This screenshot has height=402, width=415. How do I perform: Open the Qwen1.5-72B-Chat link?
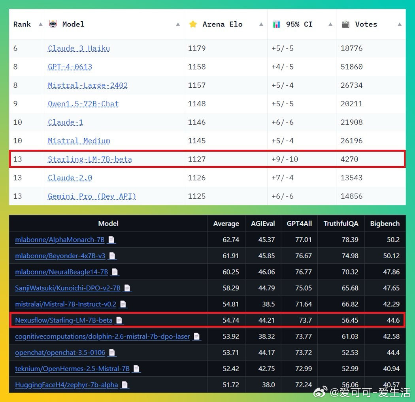click(x=83, y=104)
